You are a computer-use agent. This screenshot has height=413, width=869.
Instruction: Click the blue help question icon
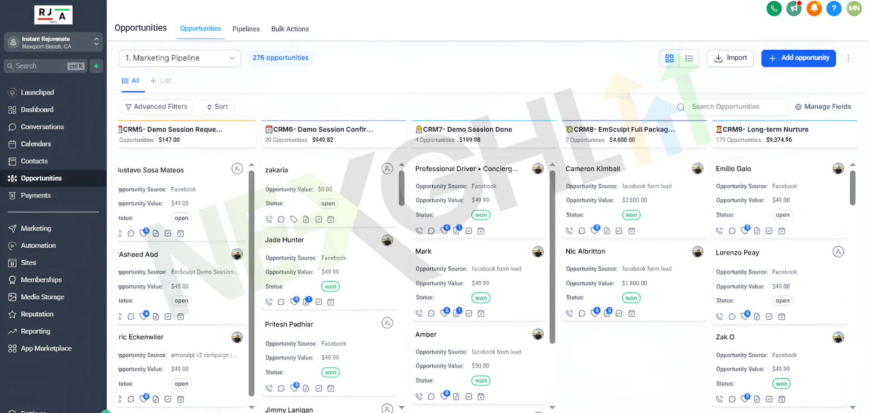834,9
